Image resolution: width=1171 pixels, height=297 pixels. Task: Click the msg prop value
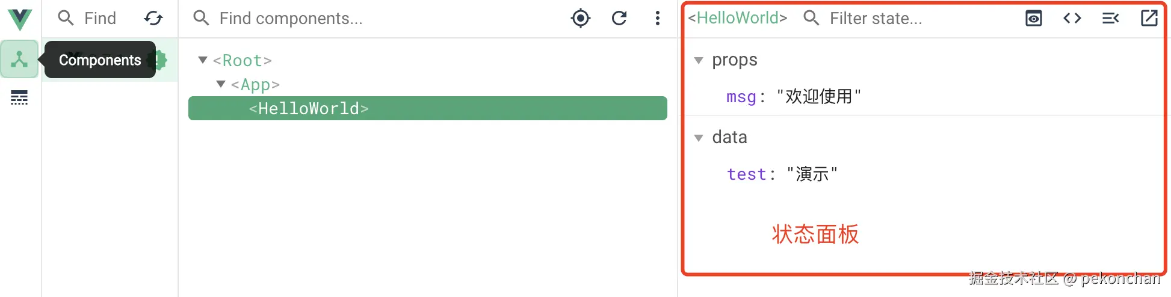818,97
